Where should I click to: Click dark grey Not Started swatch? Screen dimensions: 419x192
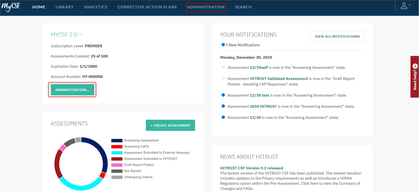click(x=117, y=171)
